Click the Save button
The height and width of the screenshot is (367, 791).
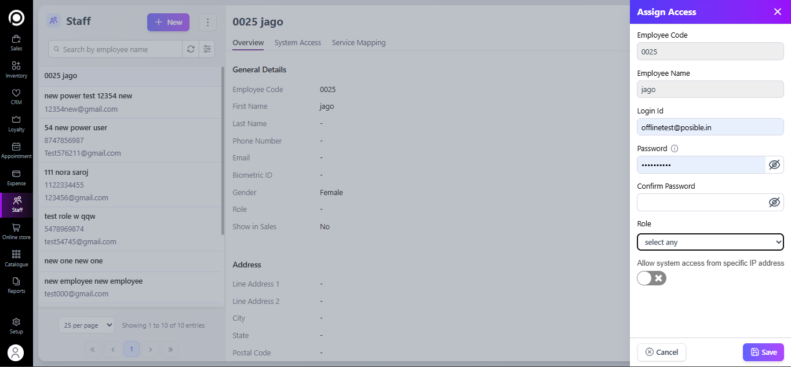[763, 352]
